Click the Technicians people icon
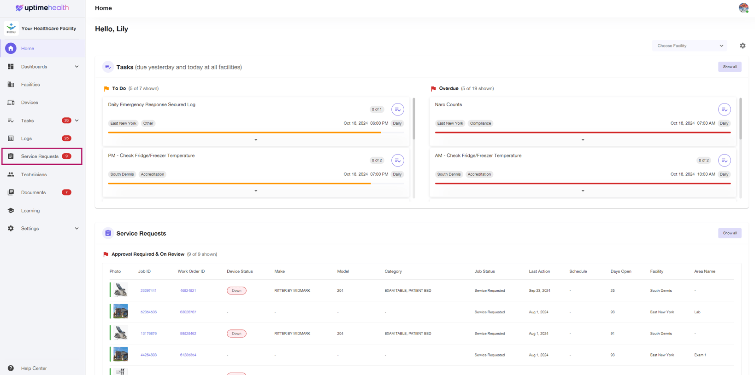 (11, 174)
